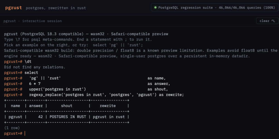Image resolution: width=279 pixels, height=139 pixels.
Task: Click the green status dot indicator
Action: (155, 7)
